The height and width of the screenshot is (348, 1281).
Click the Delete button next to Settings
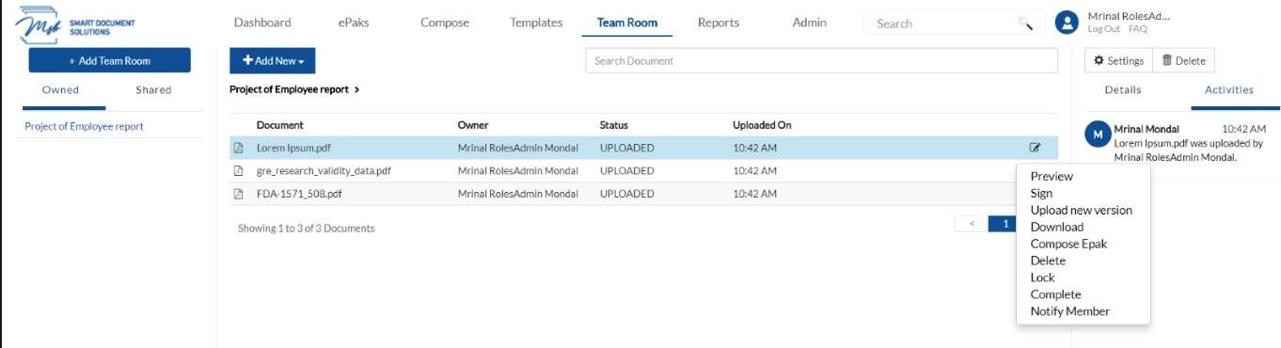[1183, 60]
